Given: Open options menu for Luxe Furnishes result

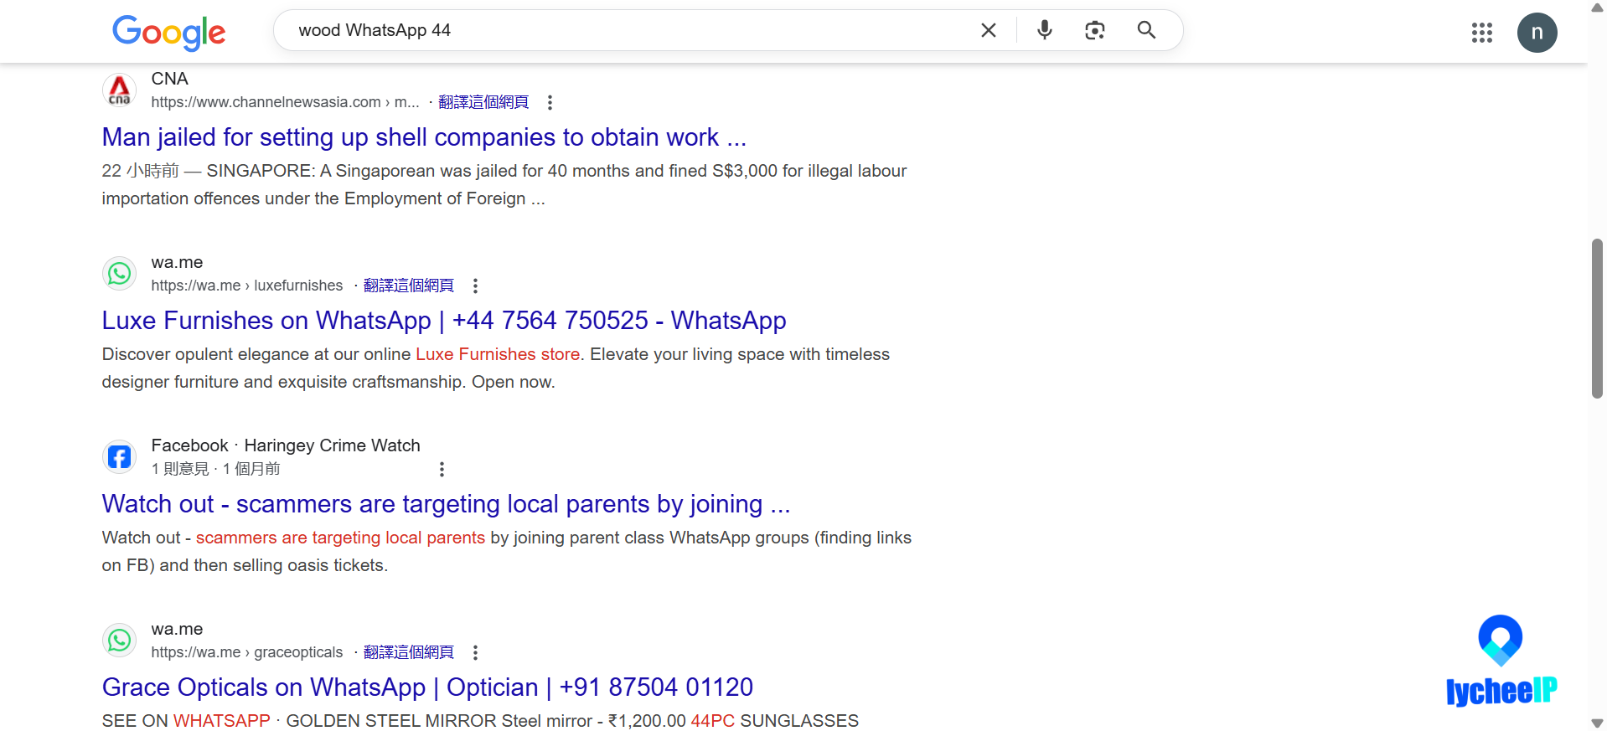Looking at the screenshot, I should tap(475, 286).
